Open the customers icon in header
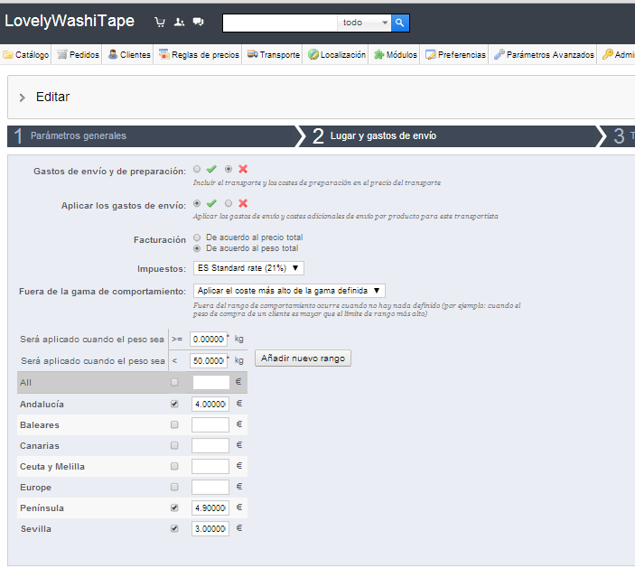 click(x=179, y=22)
